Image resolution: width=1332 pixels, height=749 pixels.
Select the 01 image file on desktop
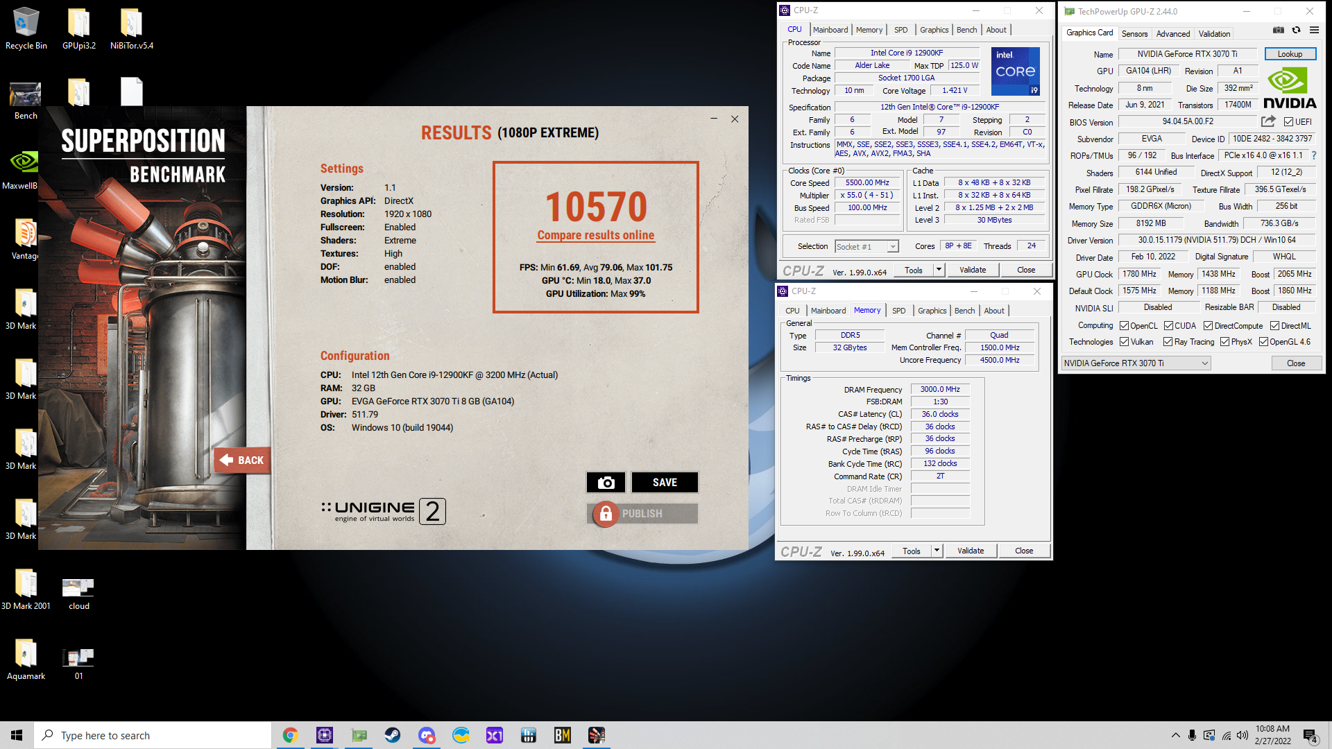click(78, 664)
